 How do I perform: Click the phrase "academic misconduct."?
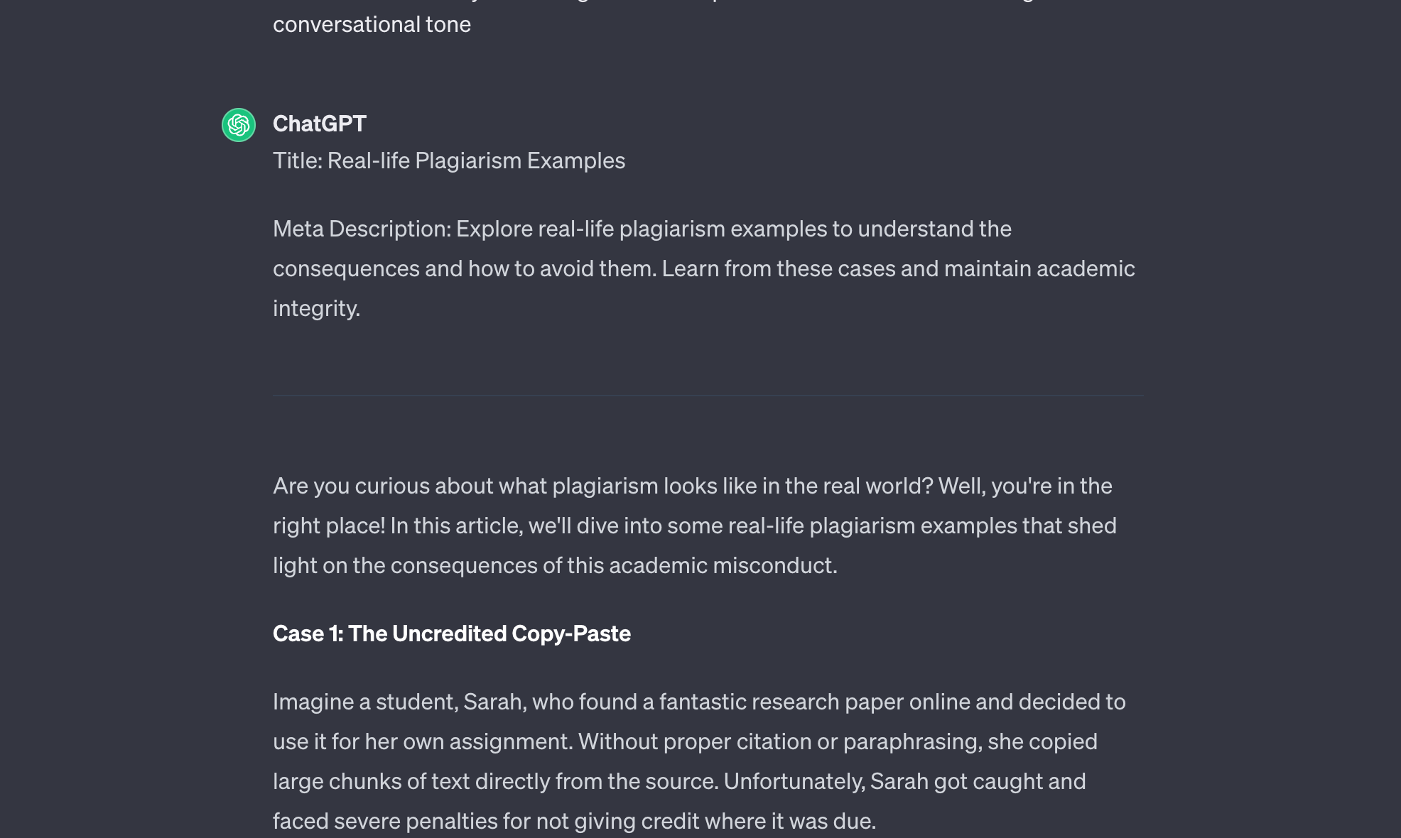pos(723,565)
